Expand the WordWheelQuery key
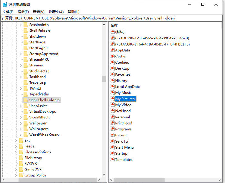The image size is (225, 183). [x=21, y=135]
